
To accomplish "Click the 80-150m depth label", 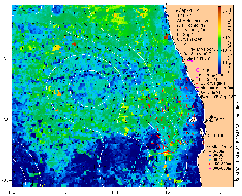I will coord(220,160).
